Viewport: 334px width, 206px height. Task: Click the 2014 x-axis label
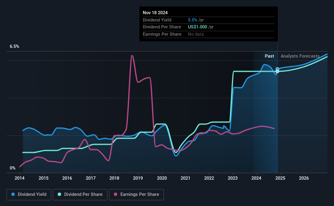tap(20, 178)
